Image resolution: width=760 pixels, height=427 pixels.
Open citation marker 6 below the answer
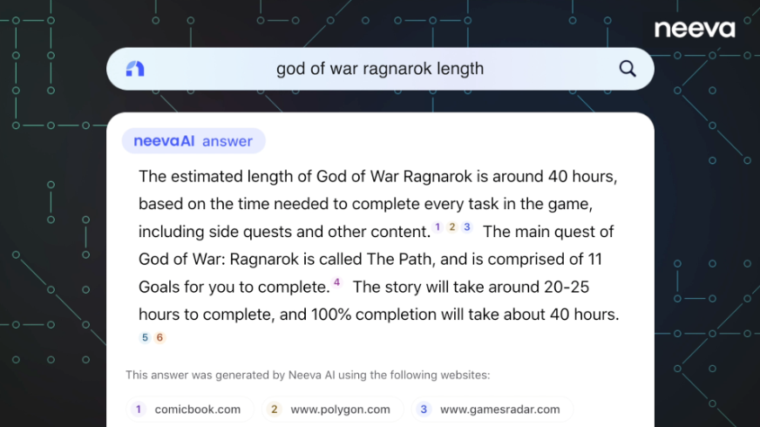[159, 338]
